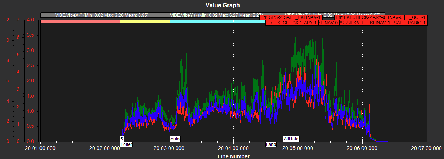This screenshot has width=444, height=159.
Task: Click Err: EKFCHECK-2 label next to ARY-0
Action: [354, 17]
